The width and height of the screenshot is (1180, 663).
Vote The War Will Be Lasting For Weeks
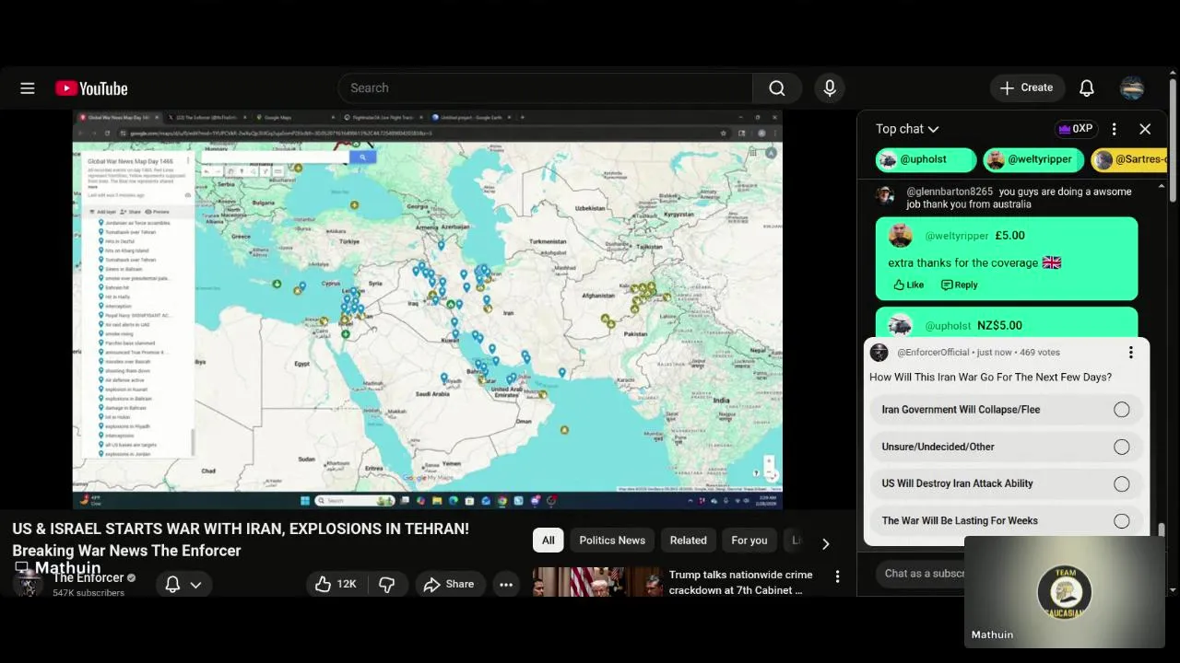coord(1006,520)
